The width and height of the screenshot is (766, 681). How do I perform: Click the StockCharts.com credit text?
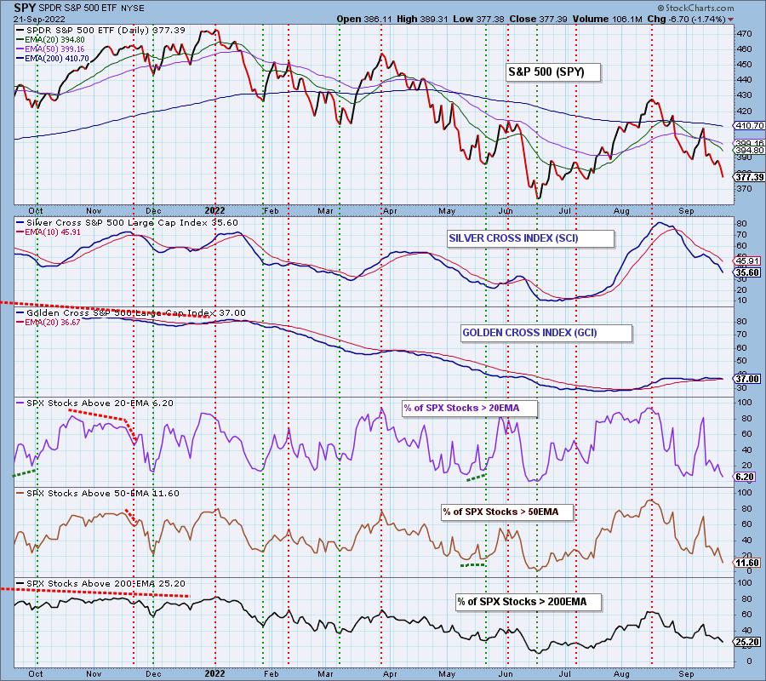pos(695,8)
